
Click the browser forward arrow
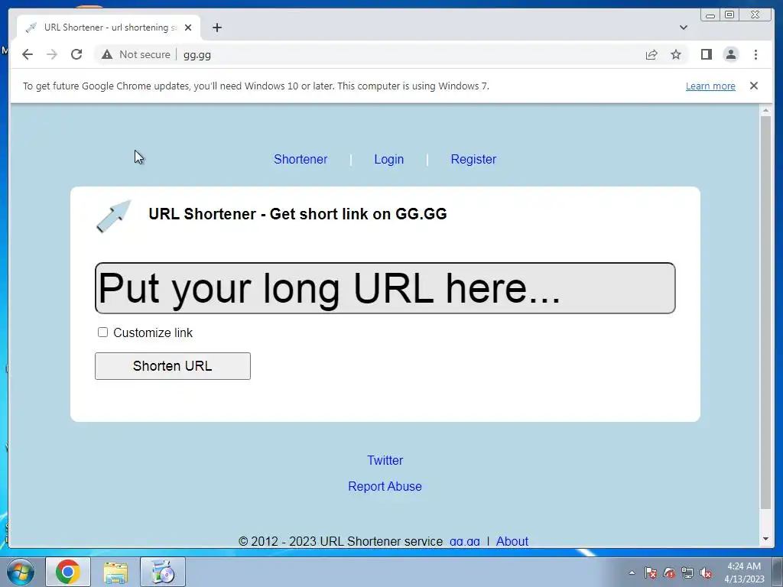point(52,54)
